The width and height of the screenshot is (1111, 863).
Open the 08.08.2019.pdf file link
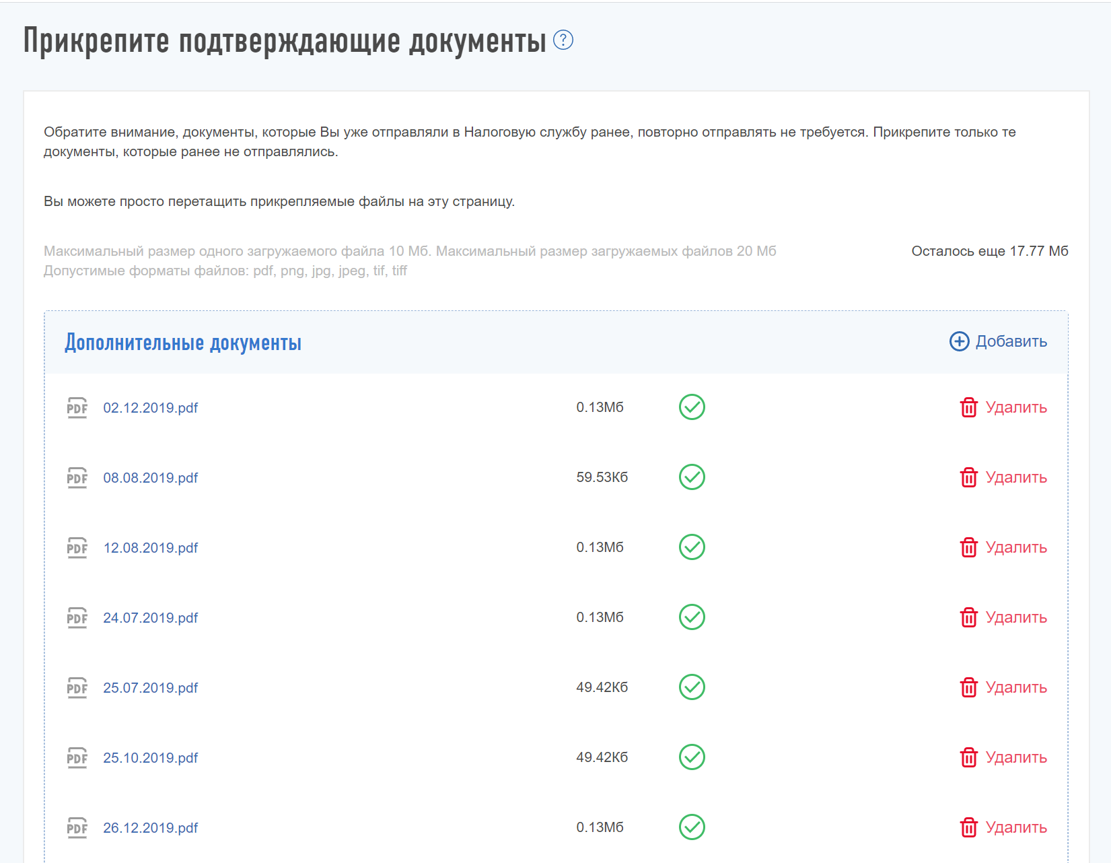click(150, 478)
